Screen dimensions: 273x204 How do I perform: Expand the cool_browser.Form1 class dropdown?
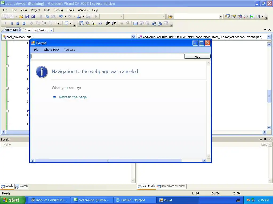pos(133,37)
